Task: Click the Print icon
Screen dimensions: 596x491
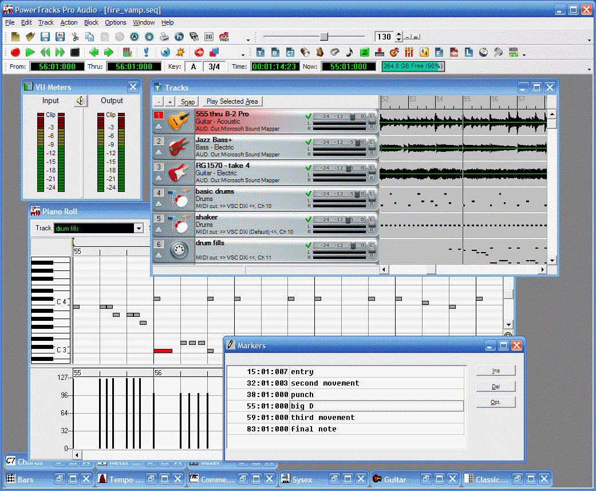Action: (x=164, y=37)
